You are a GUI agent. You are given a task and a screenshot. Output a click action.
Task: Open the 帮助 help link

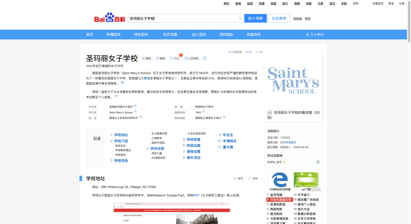(x=308, y=19)
